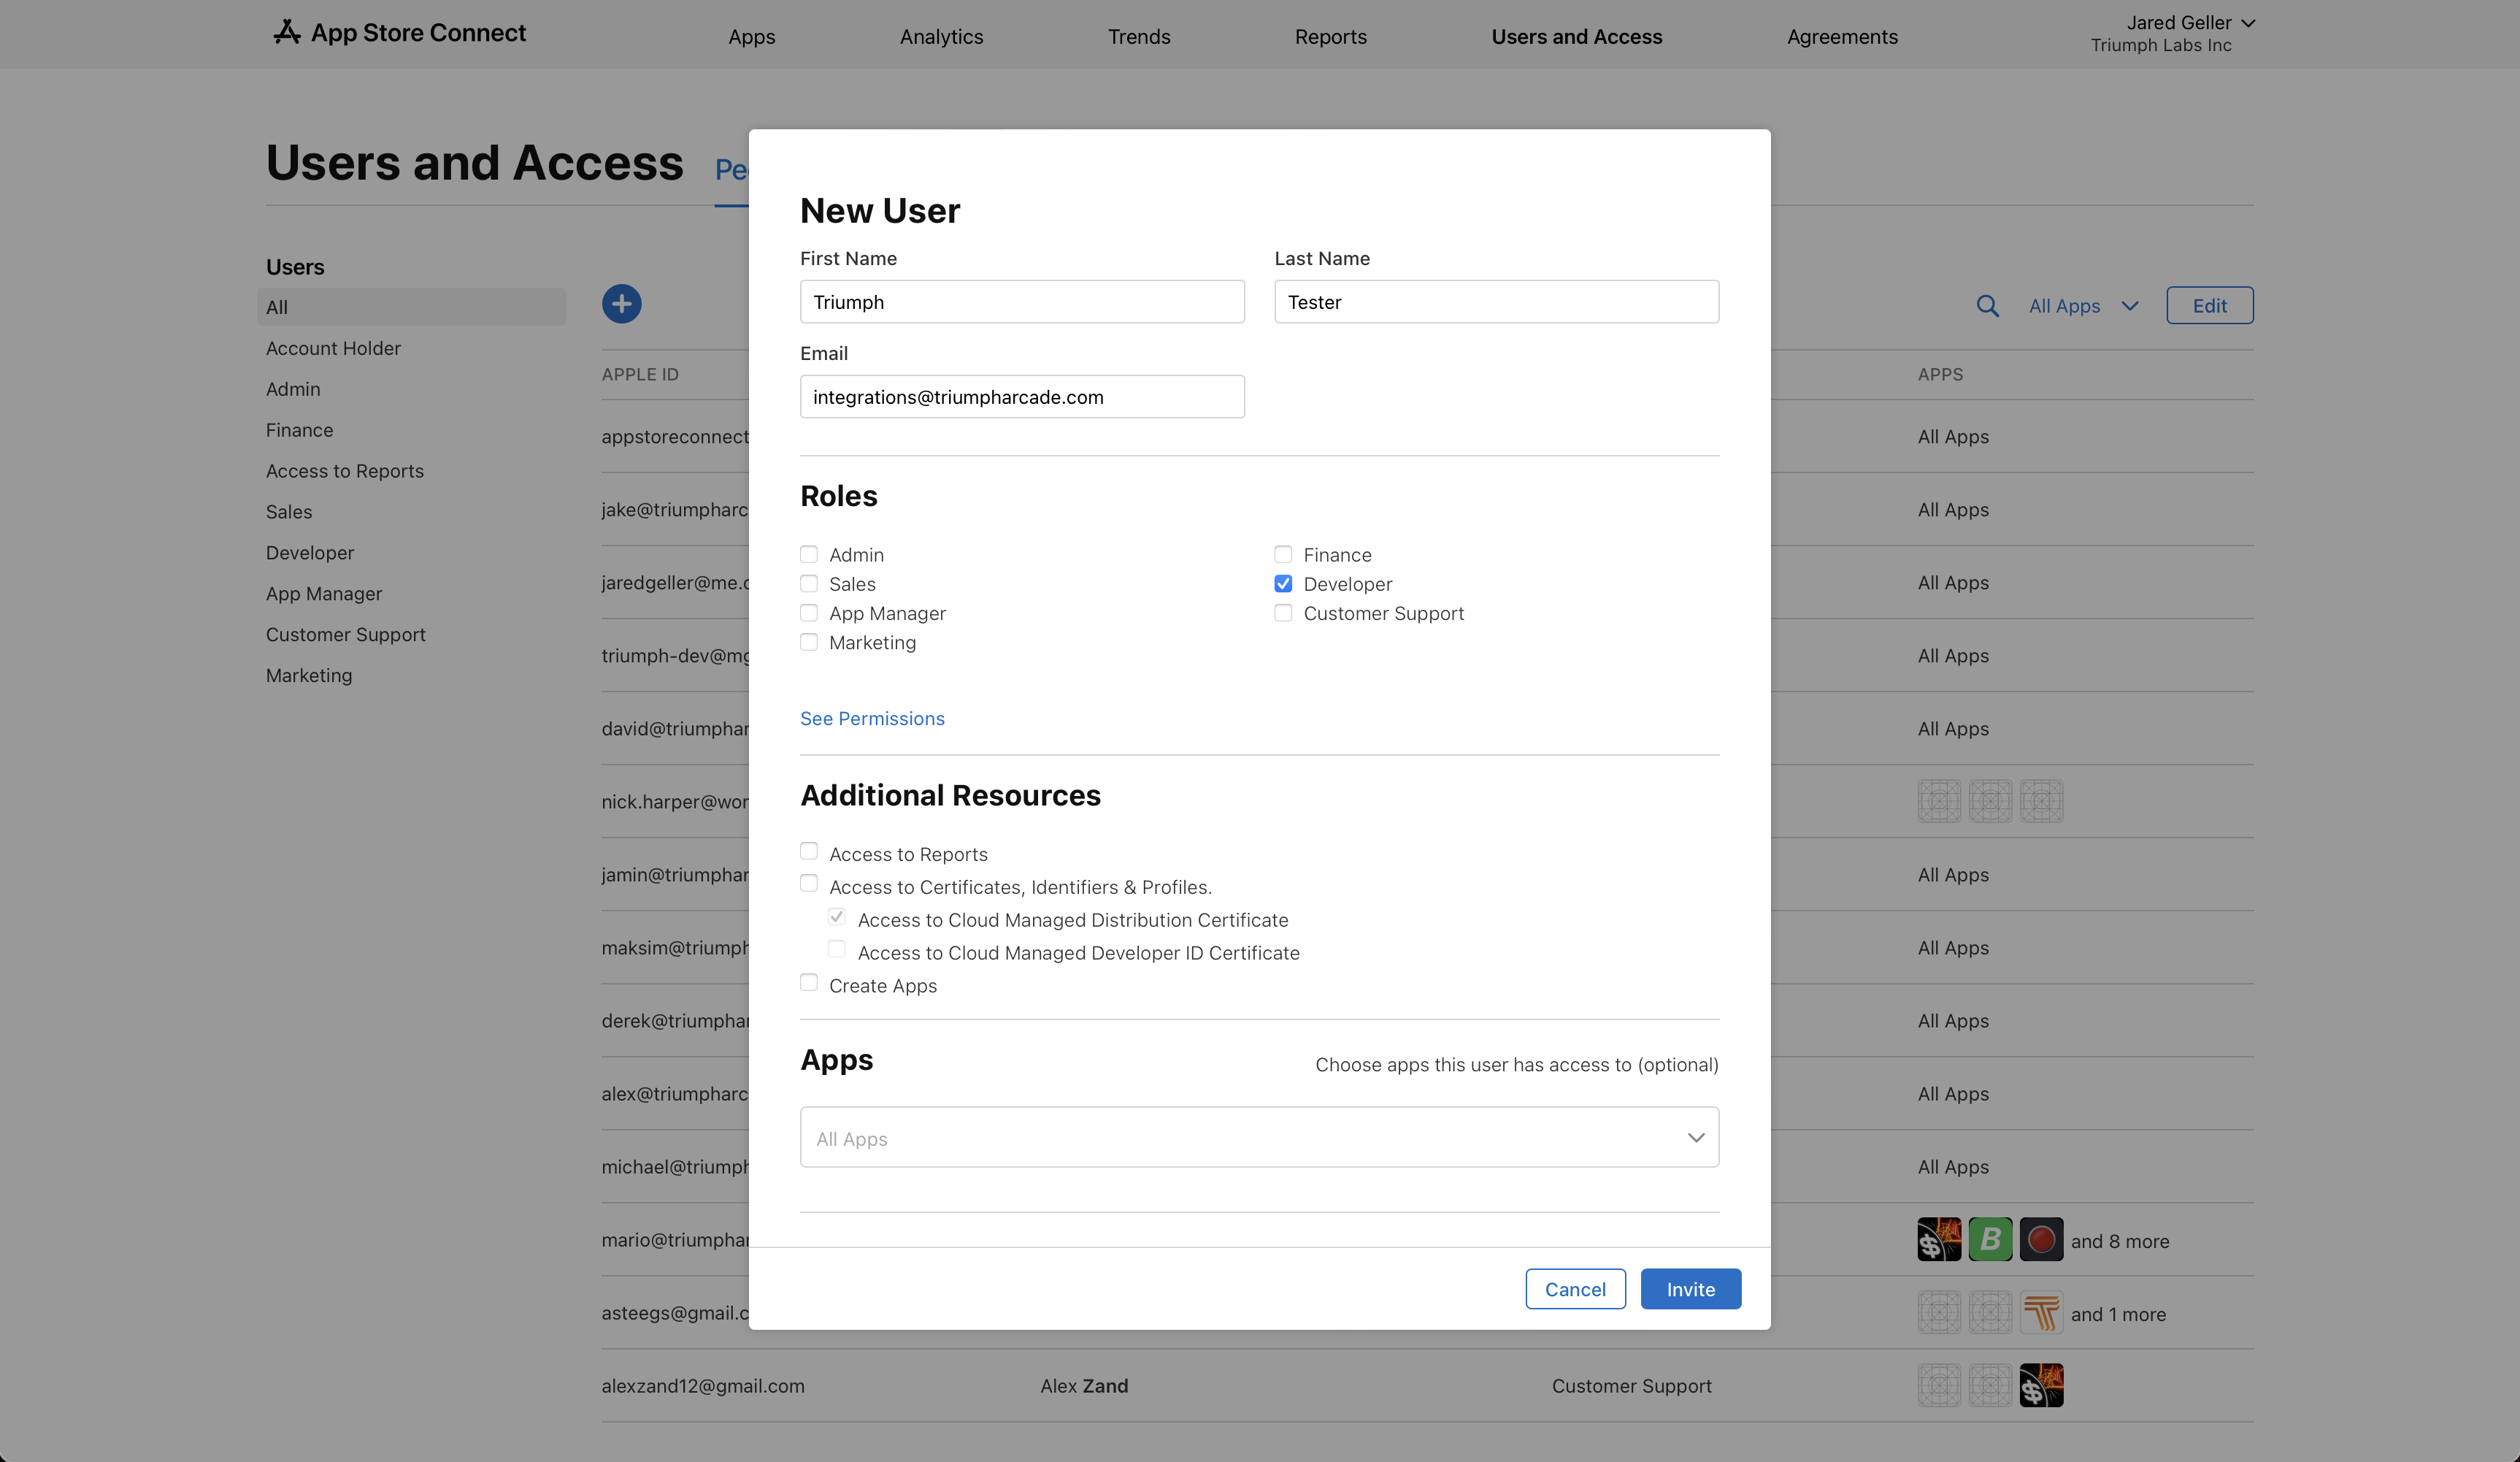Open the Apps navigation item

click(x=752, y=37)
